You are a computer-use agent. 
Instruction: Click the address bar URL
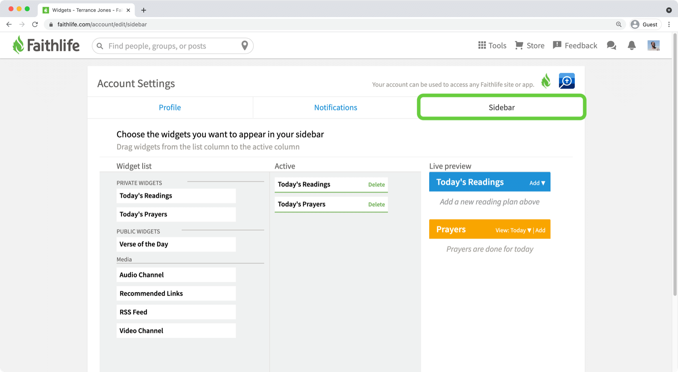pyautogui.click(x=102, y=24)
